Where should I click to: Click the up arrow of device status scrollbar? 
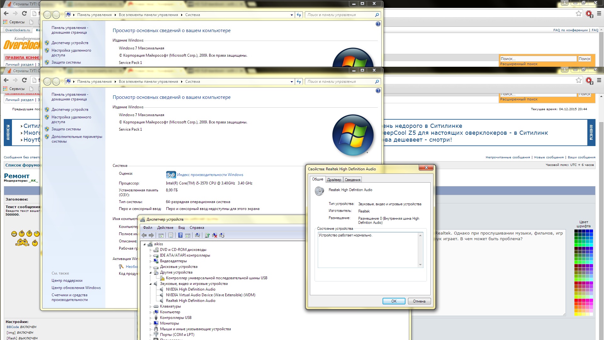pos(420,235)
